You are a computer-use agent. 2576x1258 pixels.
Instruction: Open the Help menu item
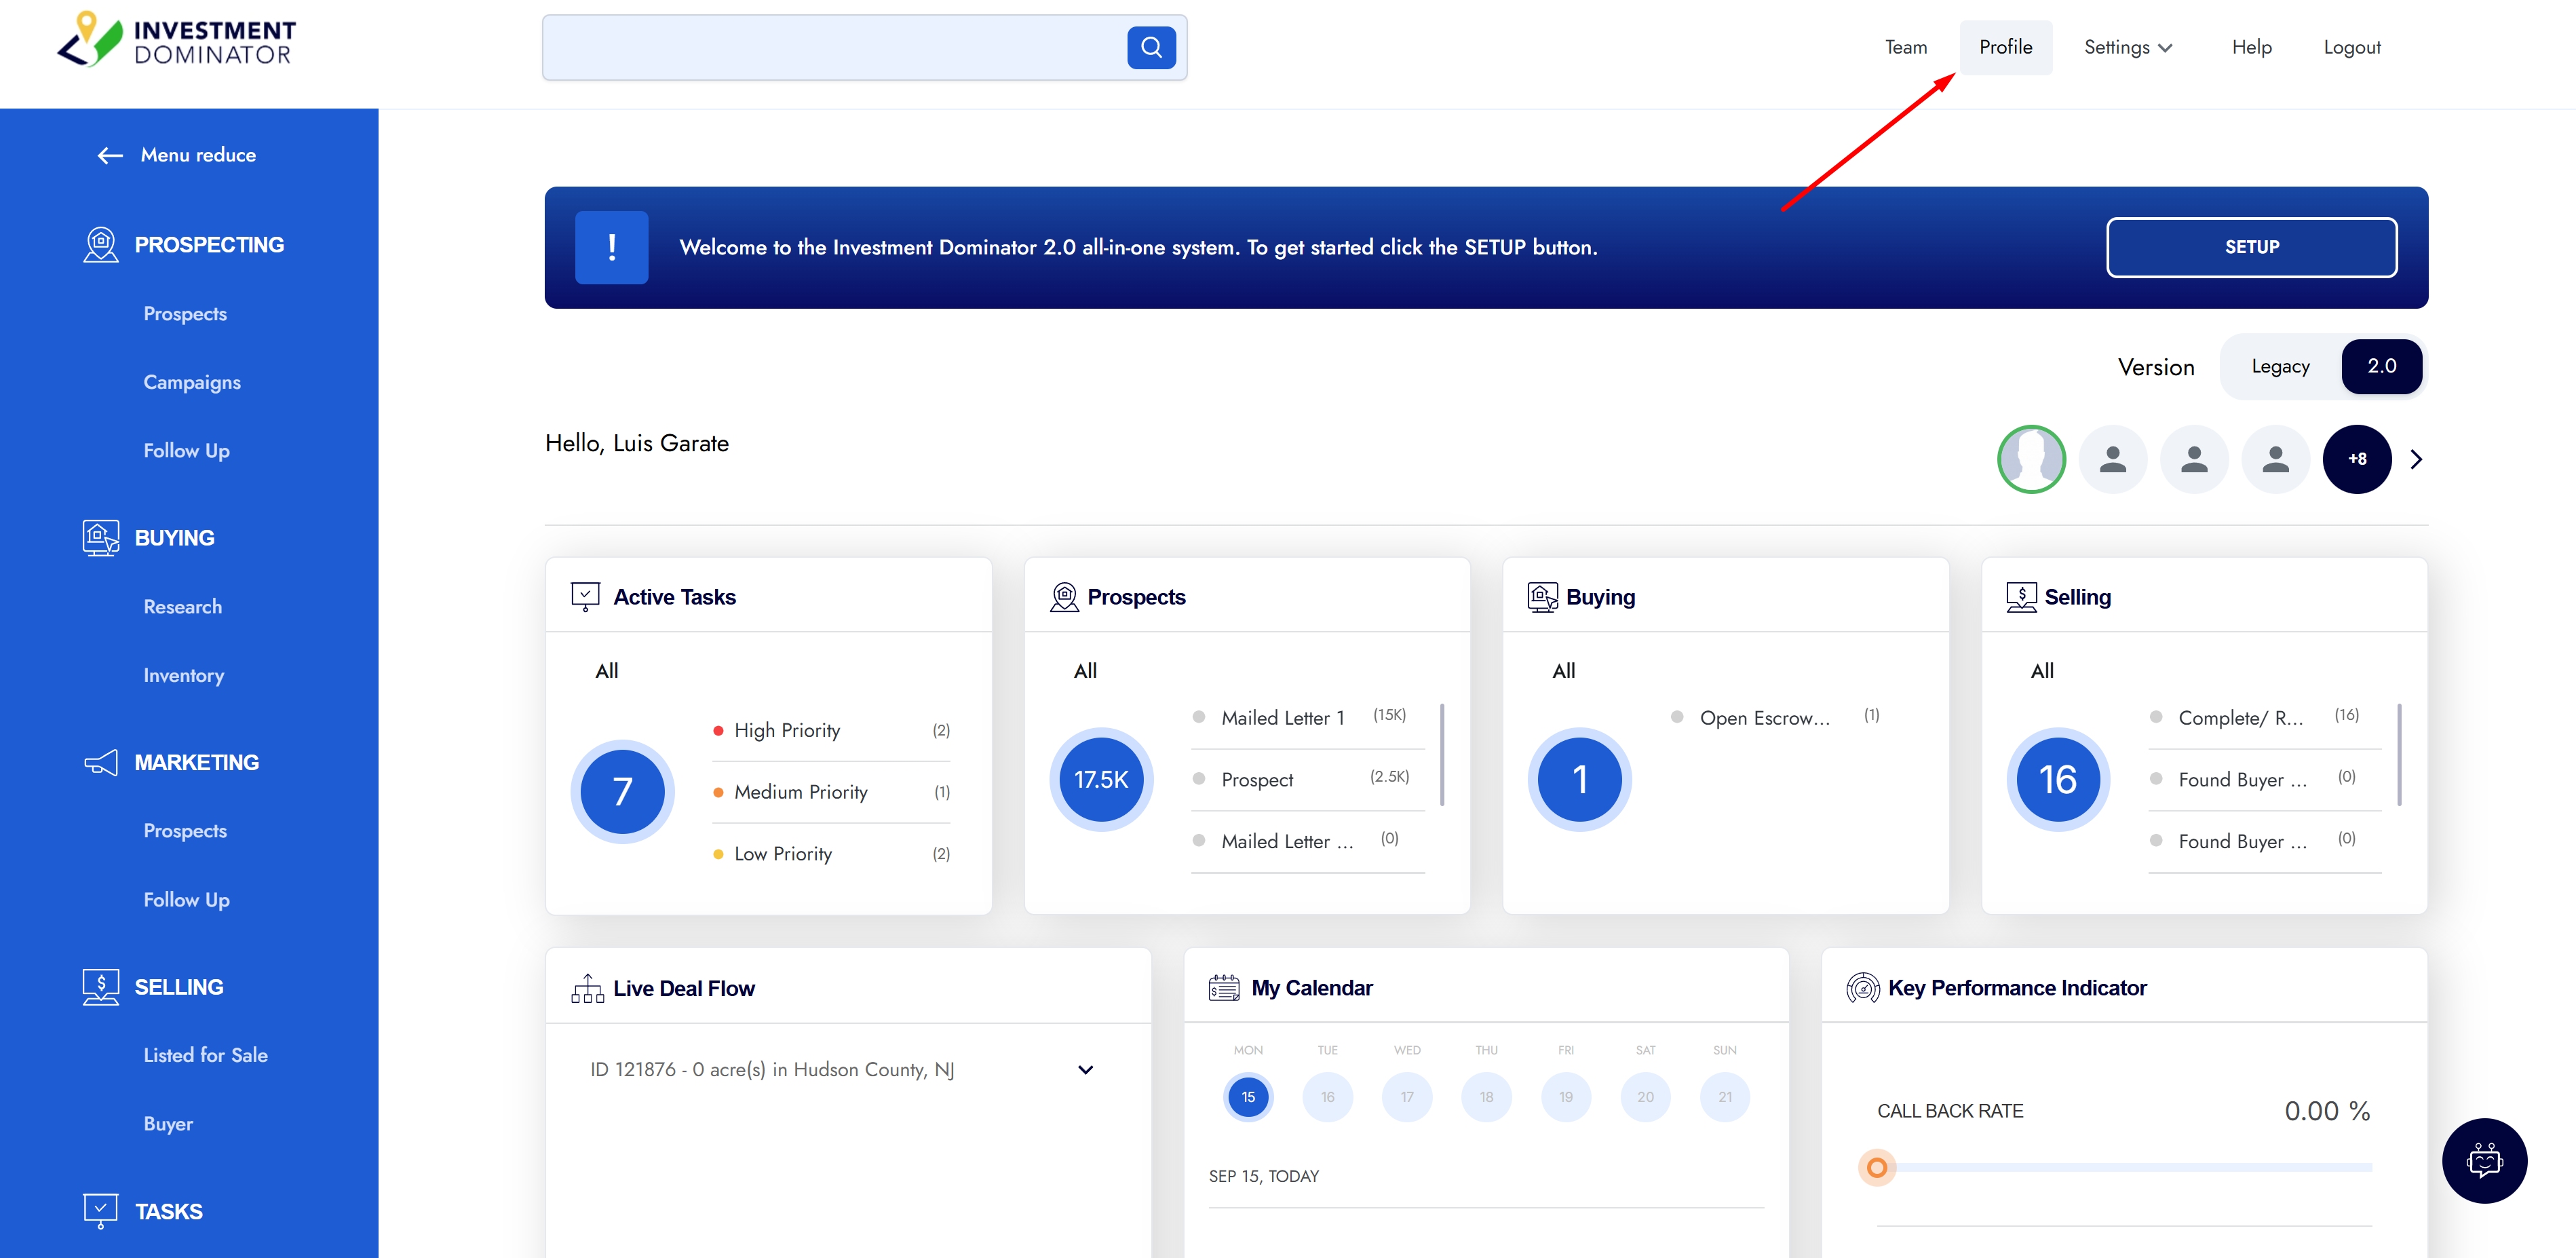2251,47
